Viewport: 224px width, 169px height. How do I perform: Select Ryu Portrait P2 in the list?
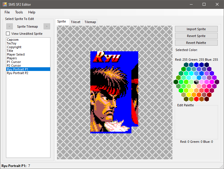click(x=28, y=73)
